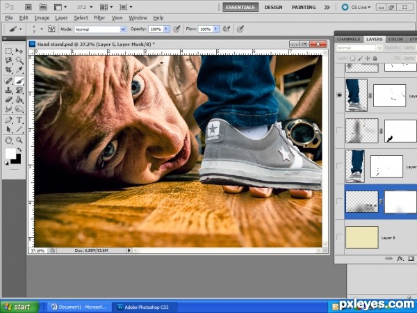Open the Flow slider arrow
This screenshot has height=313, width=417.
(x=216, y=29)
